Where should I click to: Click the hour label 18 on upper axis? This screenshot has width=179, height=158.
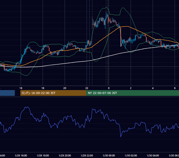(43, 88)
